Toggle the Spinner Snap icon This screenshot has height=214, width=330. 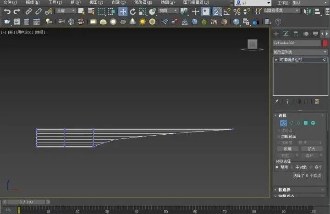pos(247,11)
